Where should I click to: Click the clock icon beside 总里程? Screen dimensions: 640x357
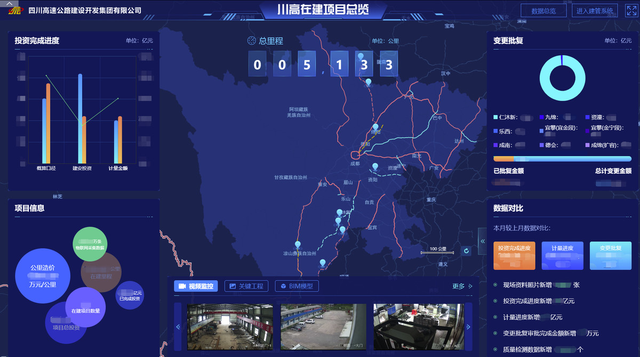pyautogui.click(x=252, y=41)
